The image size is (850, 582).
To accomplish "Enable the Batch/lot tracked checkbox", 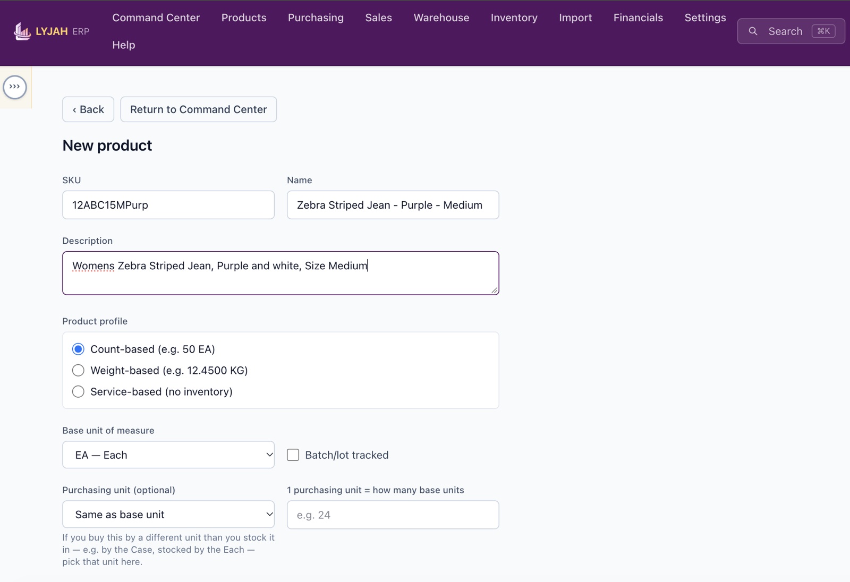I will [293, 455].
